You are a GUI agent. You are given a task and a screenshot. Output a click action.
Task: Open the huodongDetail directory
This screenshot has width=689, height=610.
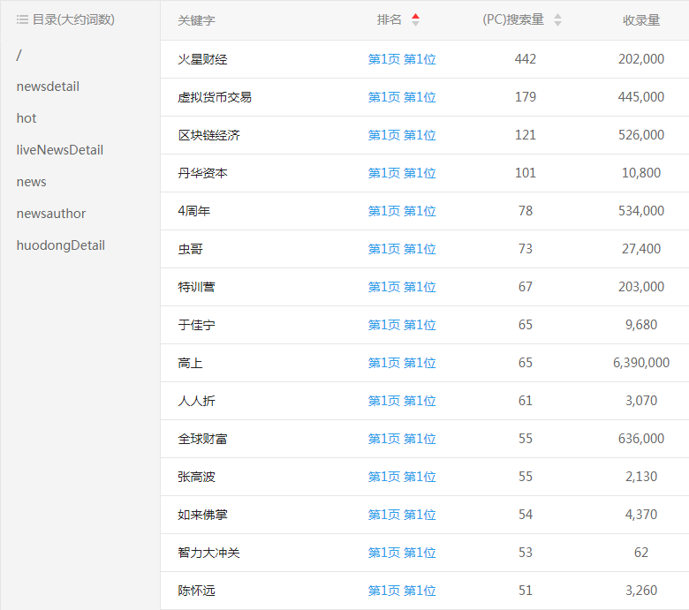point(61,245)
